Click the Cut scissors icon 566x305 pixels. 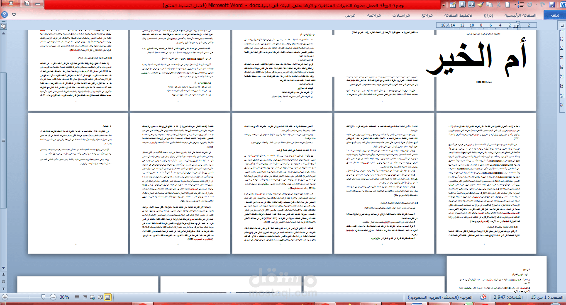[x=498, y=5]
